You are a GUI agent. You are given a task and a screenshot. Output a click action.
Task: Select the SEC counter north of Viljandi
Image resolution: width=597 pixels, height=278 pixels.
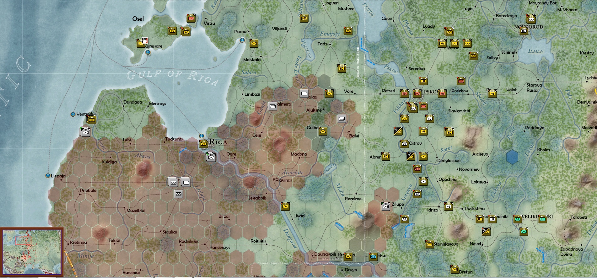[304, 18]
